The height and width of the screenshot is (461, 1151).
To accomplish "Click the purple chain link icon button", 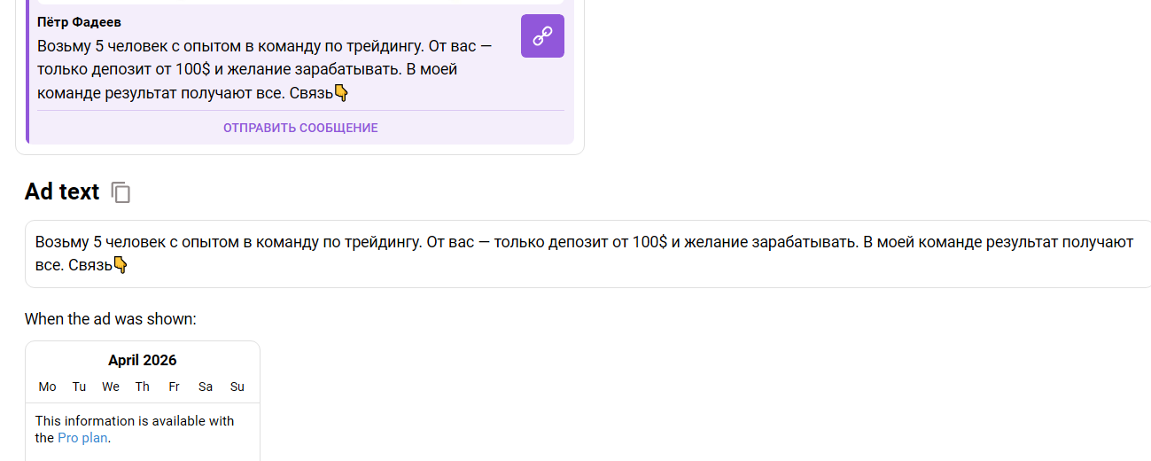I will (x=542, y=35).
